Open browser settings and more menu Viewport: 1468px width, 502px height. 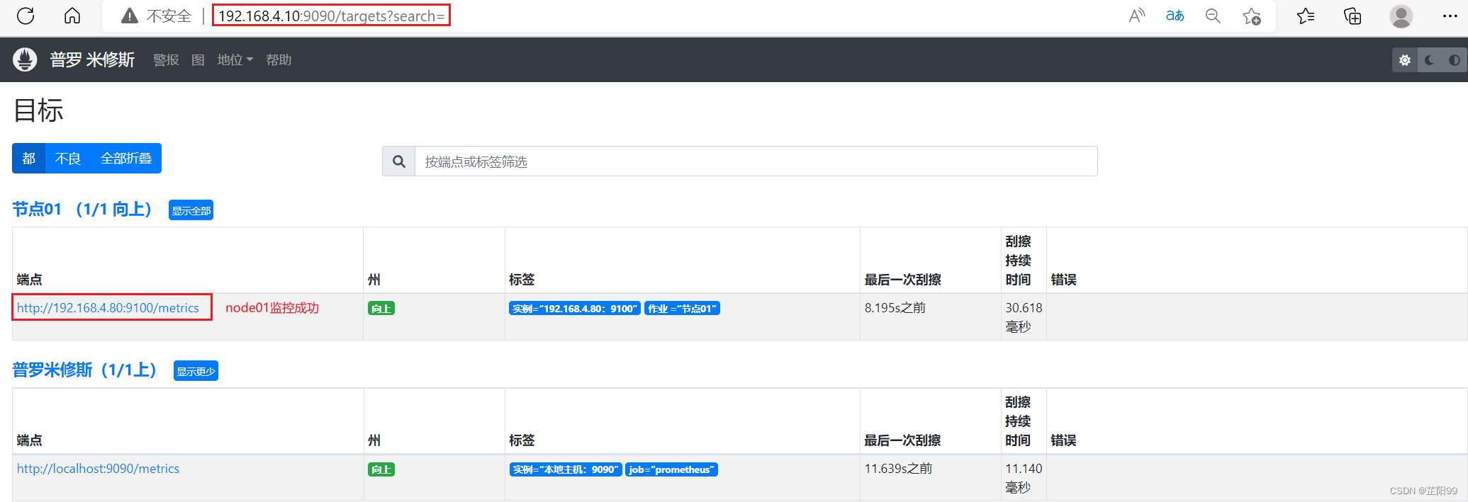(1450, 16)
